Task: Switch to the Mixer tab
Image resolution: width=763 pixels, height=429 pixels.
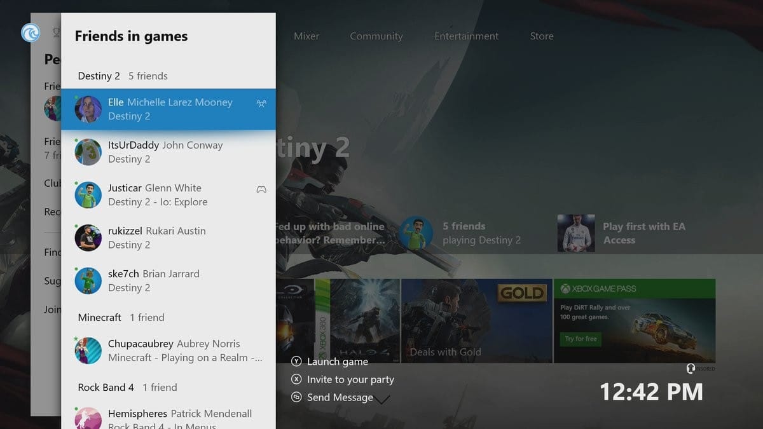Action: 306,36
